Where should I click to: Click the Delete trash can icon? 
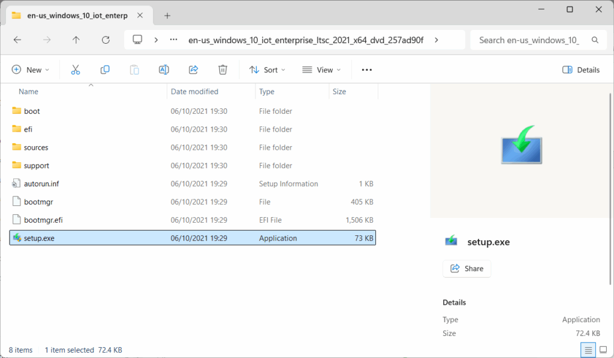point(222,70)
